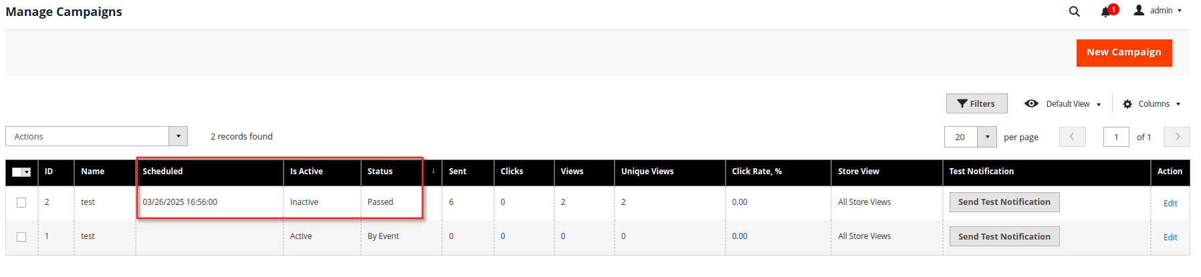The height and width of the screenshot is (277, 1201).
Task: Sort by the Scheduled column header
Action: pyautogui.click(x=162, y=172)
